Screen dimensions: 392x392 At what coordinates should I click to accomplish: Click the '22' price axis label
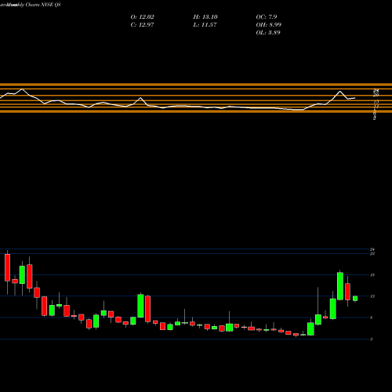pyautogui.click(x=372, y=253)
